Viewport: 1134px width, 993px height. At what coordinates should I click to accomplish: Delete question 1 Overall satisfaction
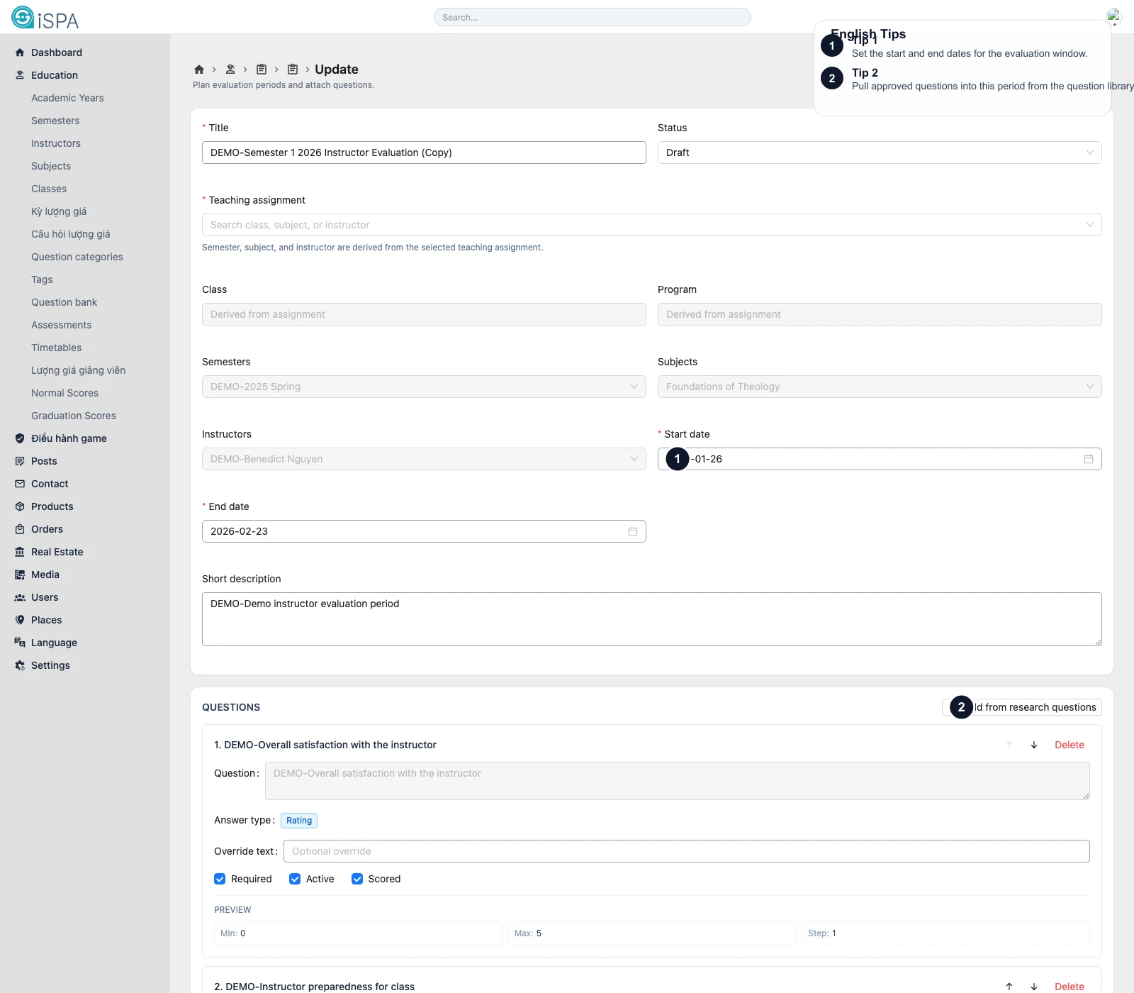(x=1069, y=745)
